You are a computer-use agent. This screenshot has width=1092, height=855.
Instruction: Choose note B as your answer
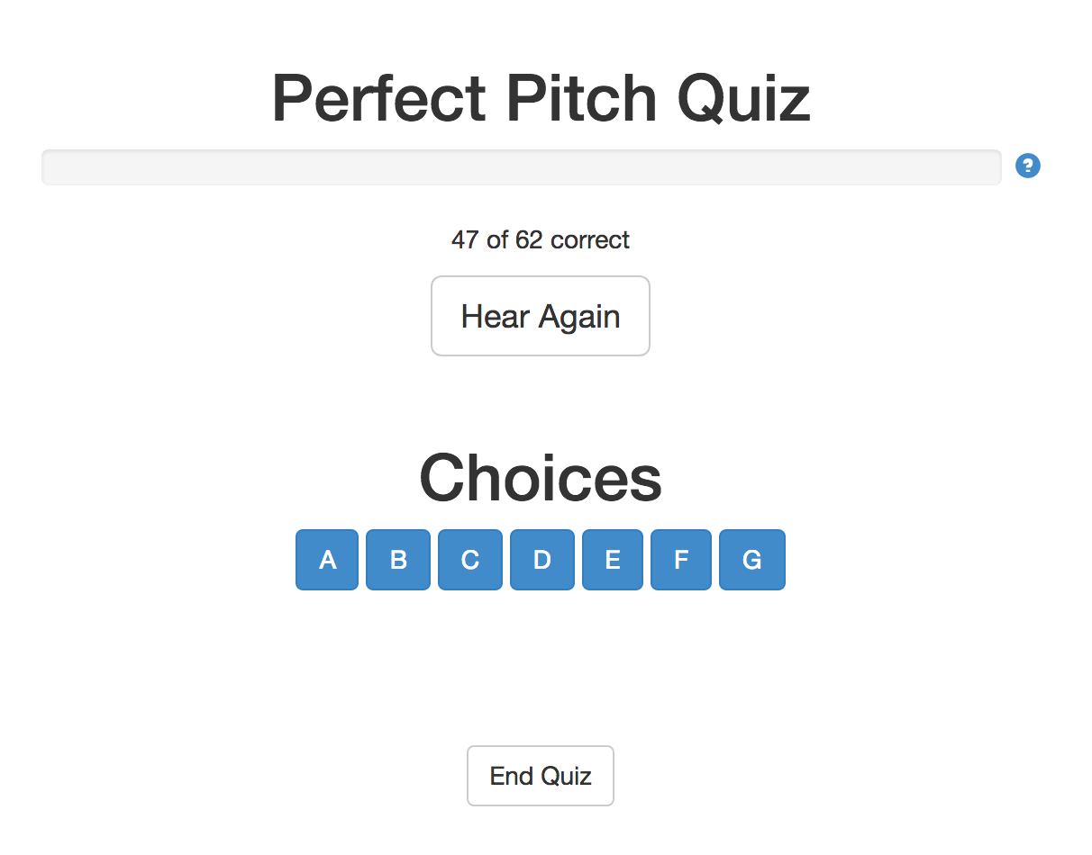(398, 560)
